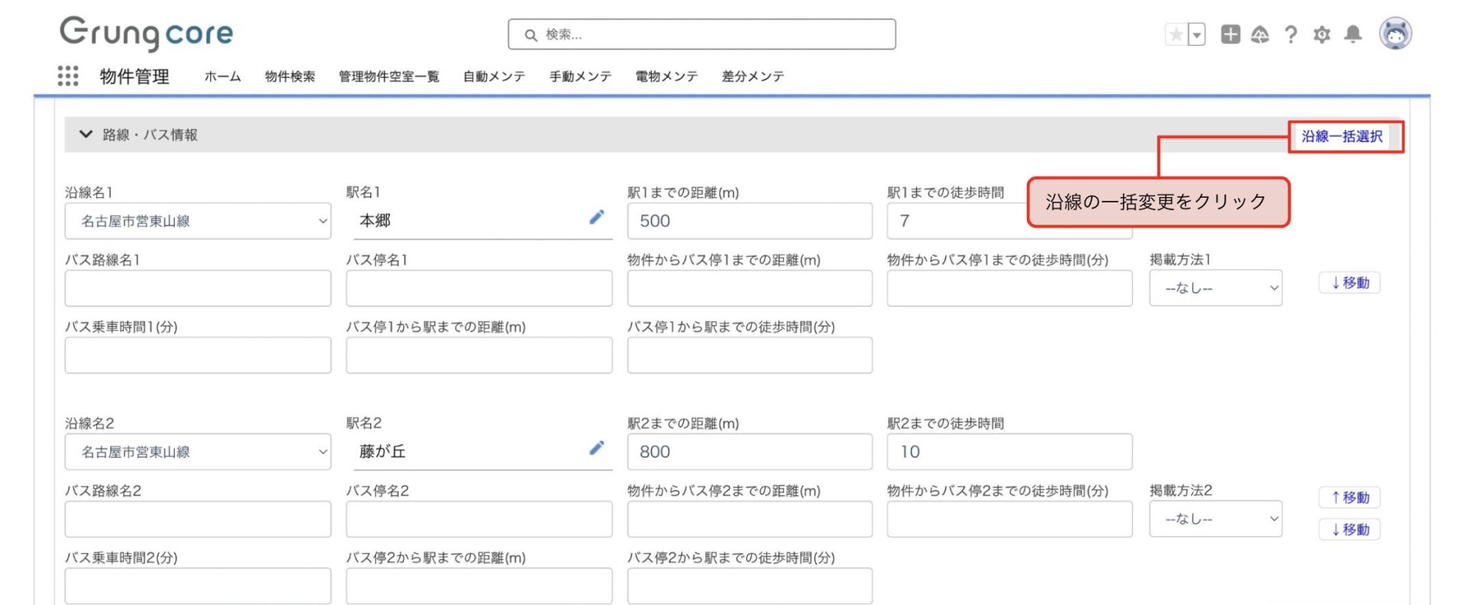Open the global actions plus icon
The image size is (1467, 605).
coord(1230,34)
